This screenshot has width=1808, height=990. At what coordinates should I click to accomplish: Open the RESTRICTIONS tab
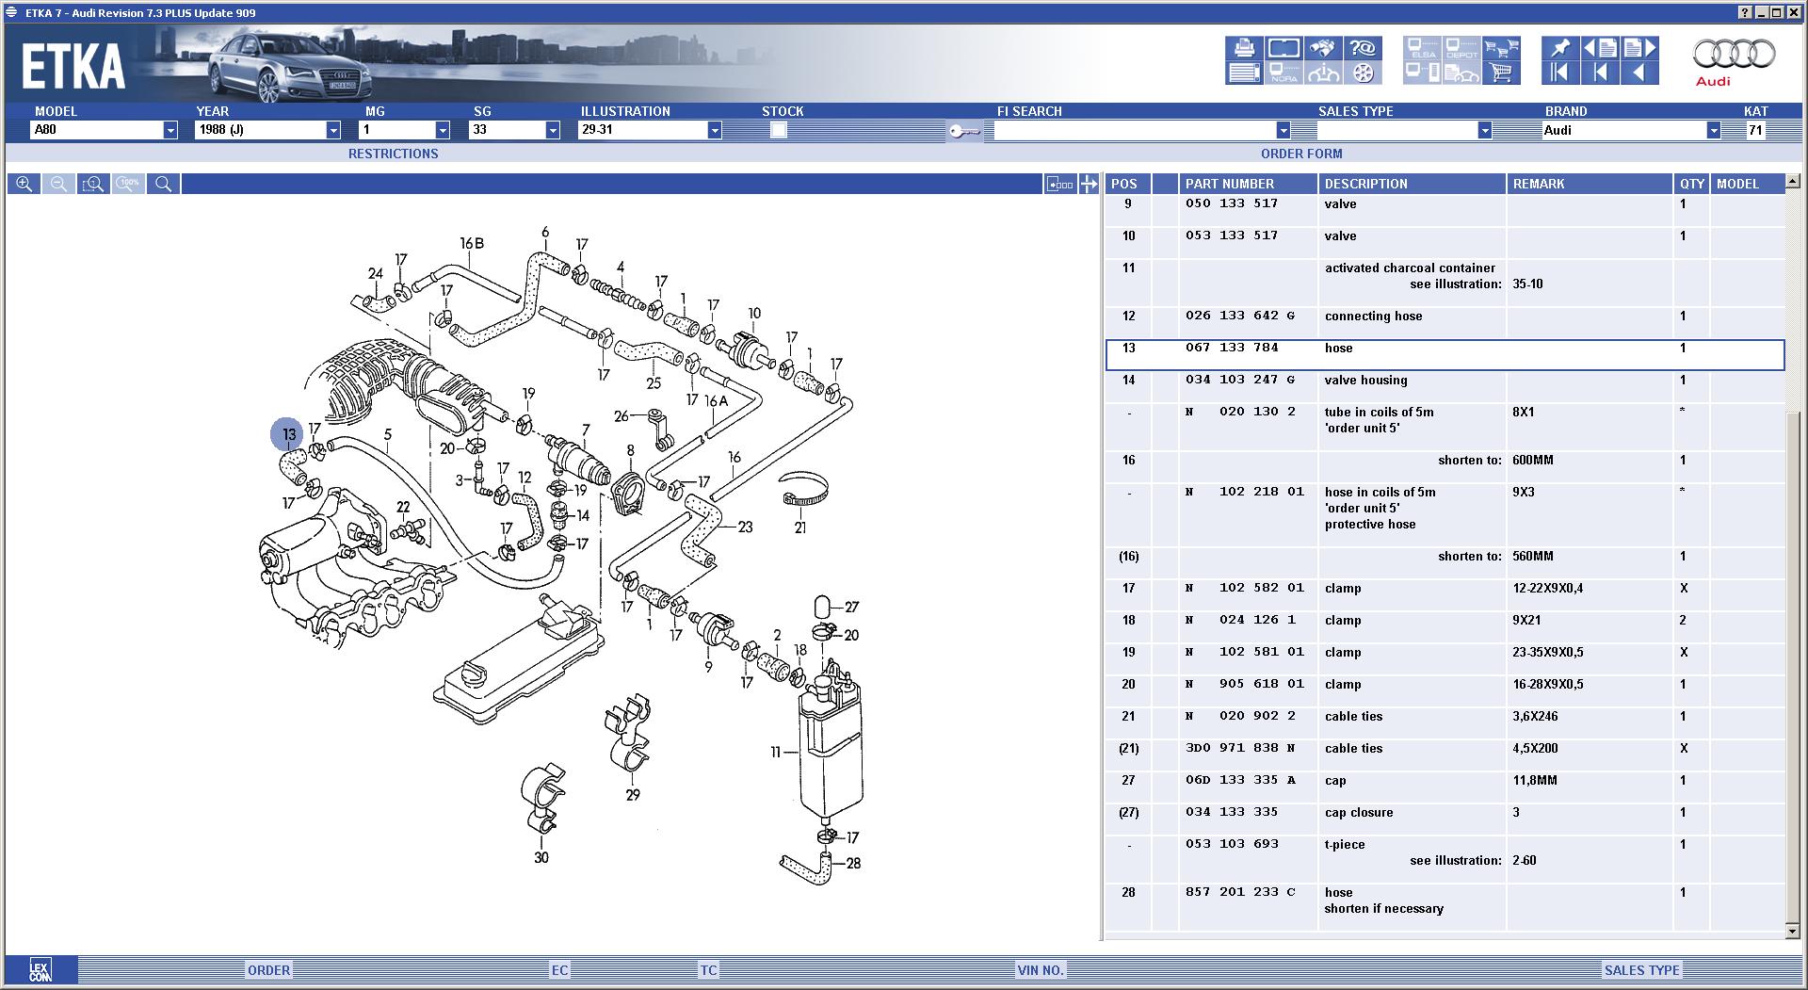click(x=393, y=154)
